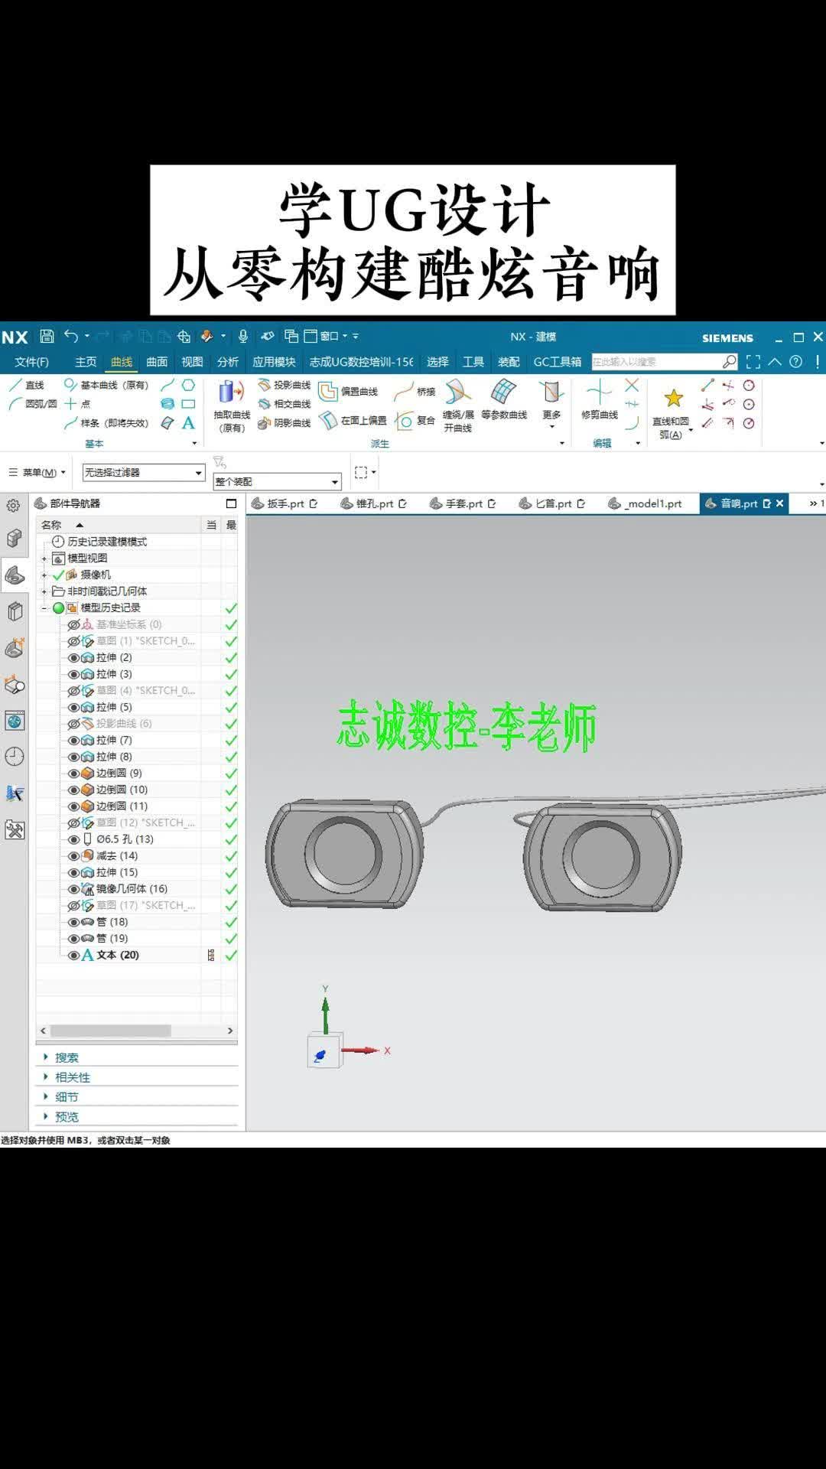
Task: Select the Line (直线) curve tool
Action: click(x=28, y=385)
